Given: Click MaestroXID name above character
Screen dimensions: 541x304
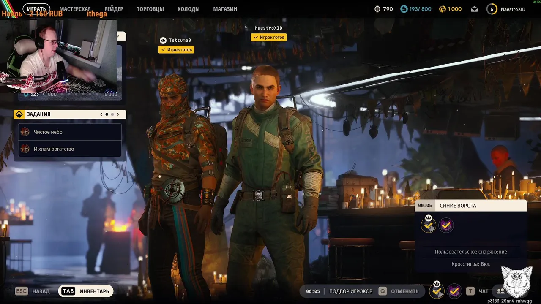Looking at the screenshot, I should (268, 28).
